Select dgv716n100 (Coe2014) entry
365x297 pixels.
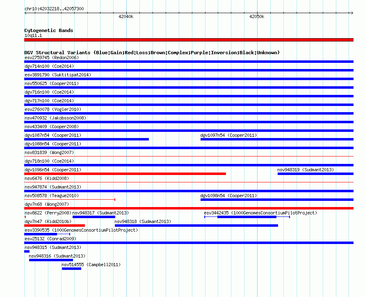pos(49,92)
